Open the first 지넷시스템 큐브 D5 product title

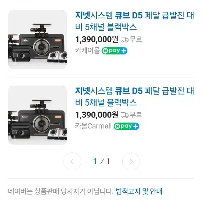[134, 21]
